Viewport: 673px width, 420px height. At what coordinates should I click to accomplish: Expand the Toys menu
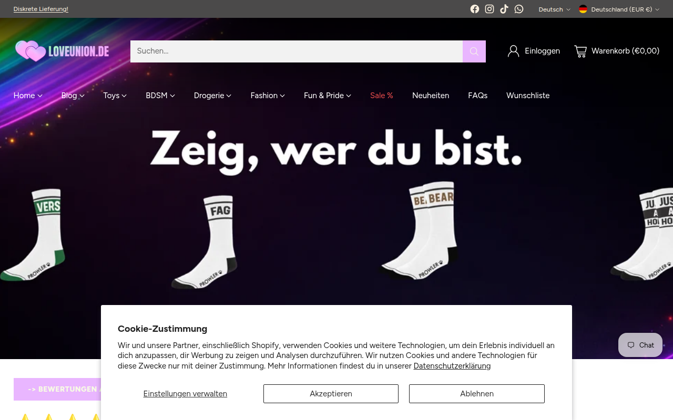(115, 96)
